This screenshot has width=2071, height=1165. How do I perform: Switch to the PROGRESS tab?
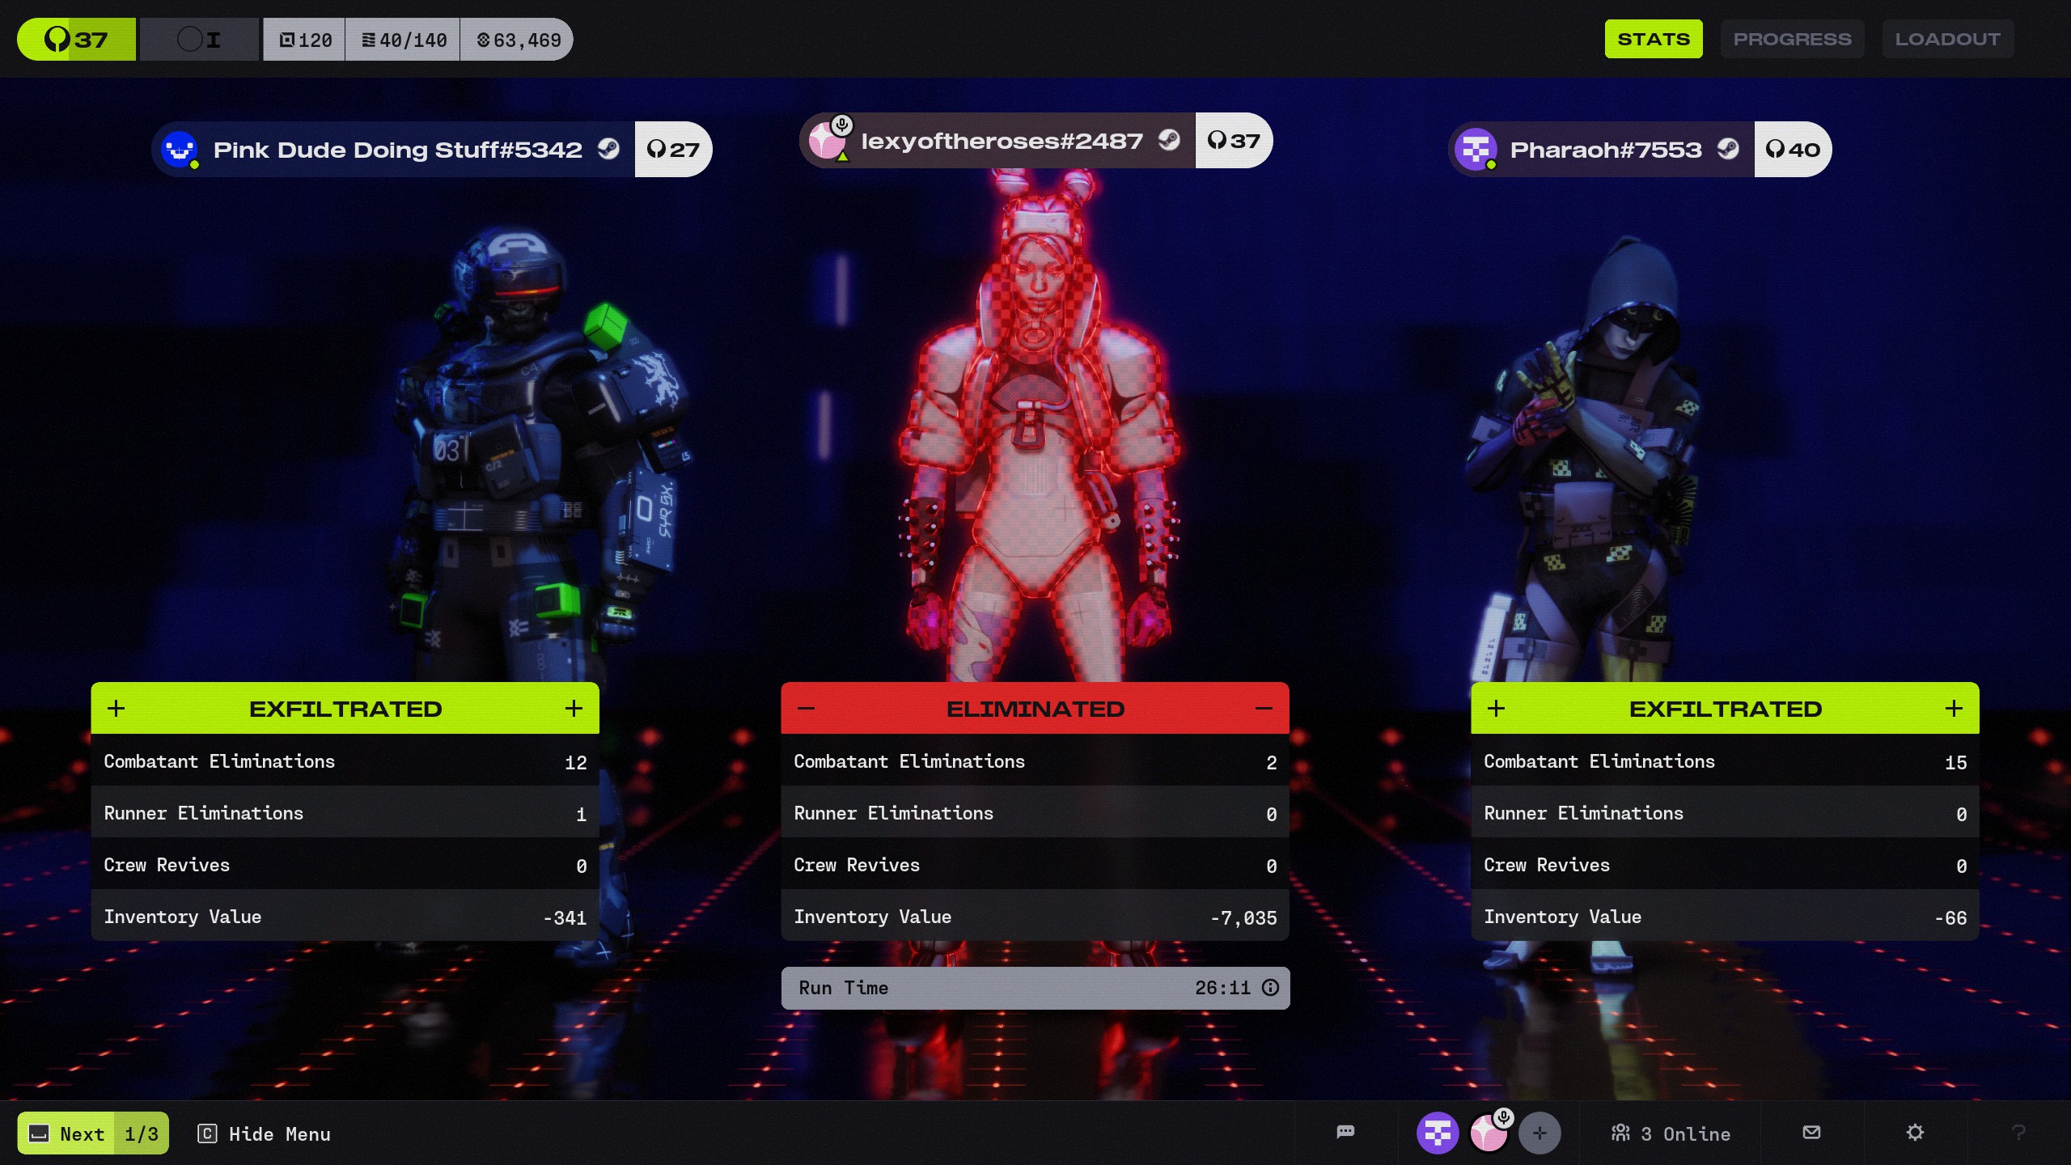(1791, 39)
